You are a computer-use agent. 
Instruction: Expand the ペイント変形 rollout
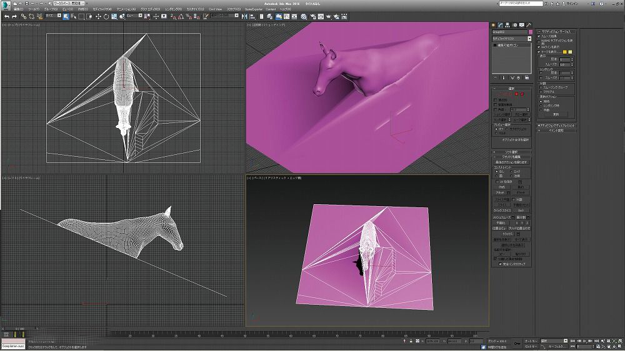coord(556,131)
